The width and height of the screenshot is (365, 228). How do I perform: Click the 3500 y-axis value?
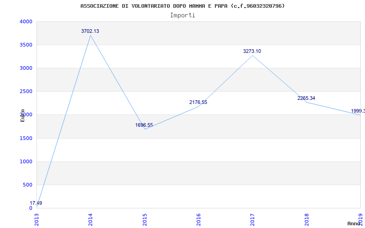(26, 45)
